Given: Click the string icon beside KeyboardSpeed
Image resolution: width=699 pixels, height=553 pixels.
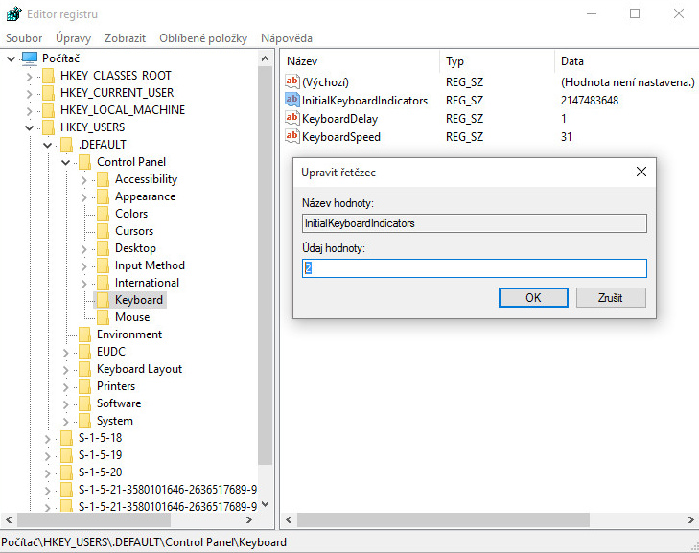Looking at the screenshot, I should point(292,136).
